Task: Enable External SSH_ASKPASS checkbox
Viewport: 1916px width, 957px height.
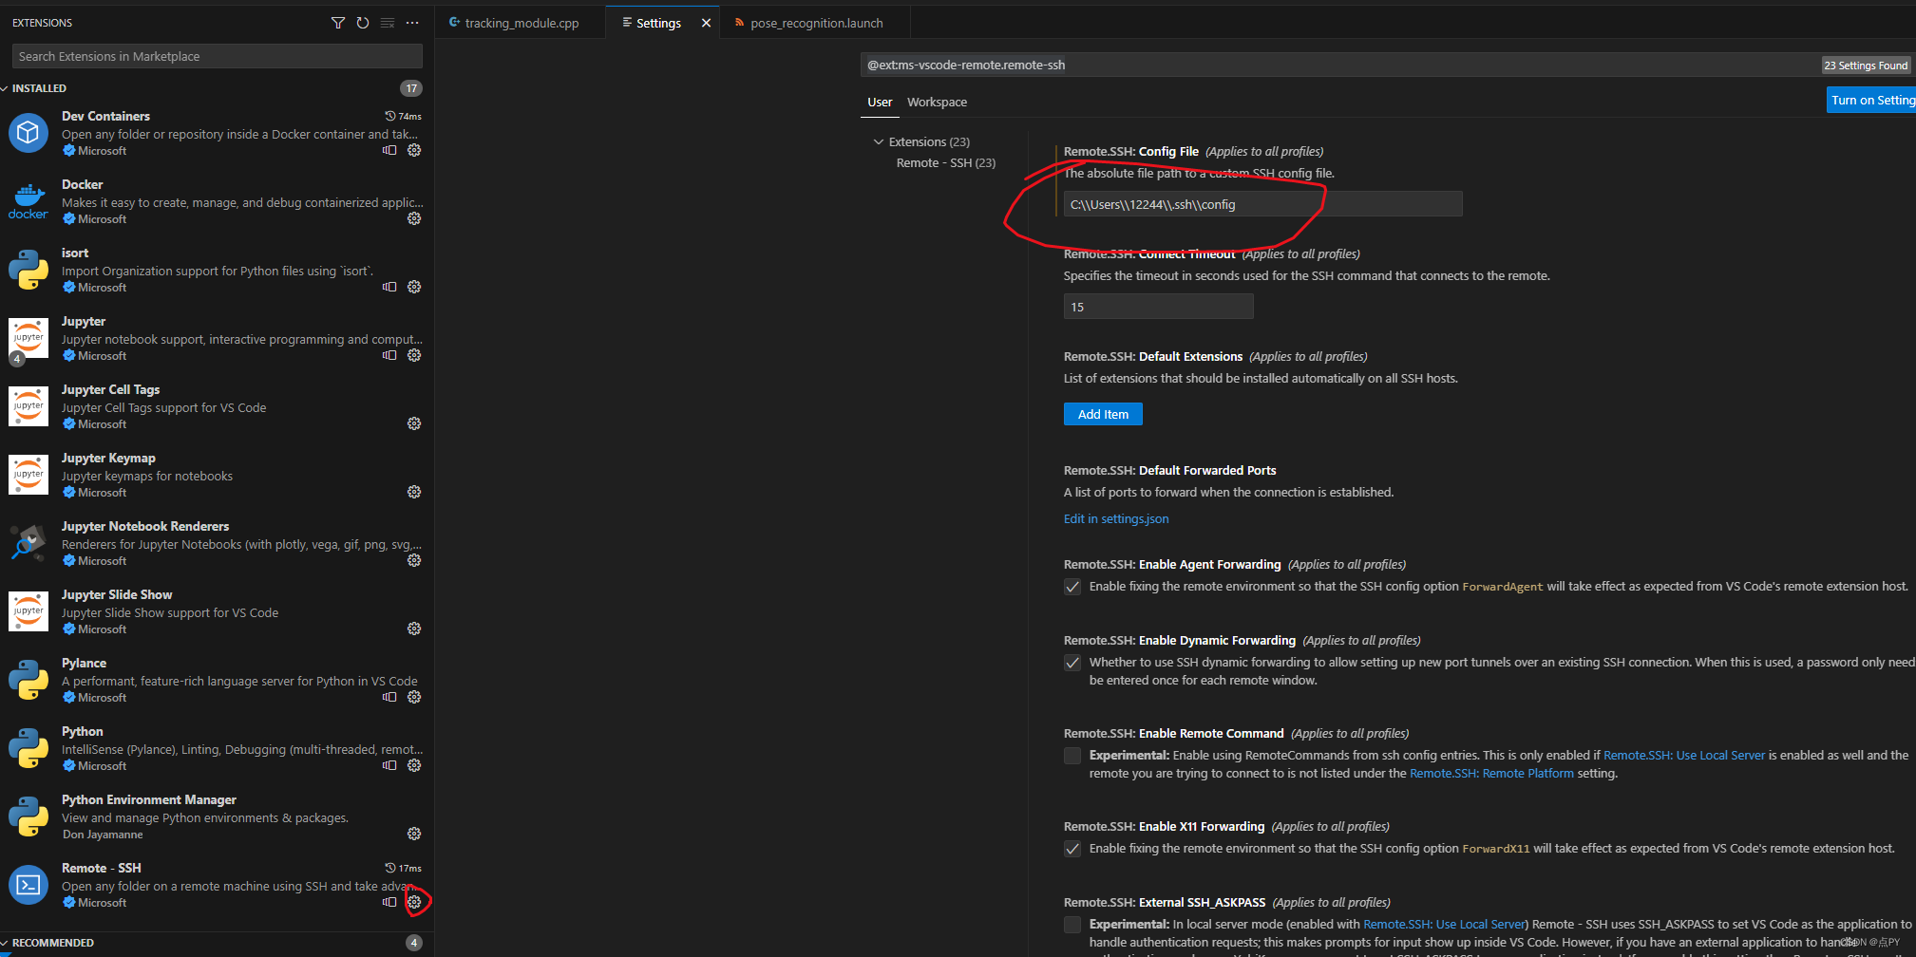Action: coord(1072,925)
